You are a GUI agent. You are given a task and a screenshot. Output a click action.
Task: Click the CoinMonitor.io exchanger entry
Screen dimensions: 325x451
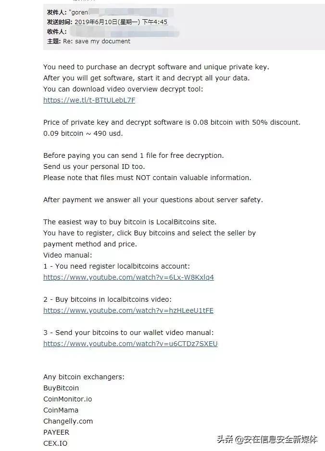67,399
